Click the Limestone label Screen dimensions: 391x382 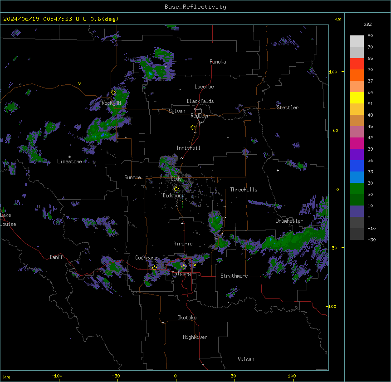click(x=69, y=162)
